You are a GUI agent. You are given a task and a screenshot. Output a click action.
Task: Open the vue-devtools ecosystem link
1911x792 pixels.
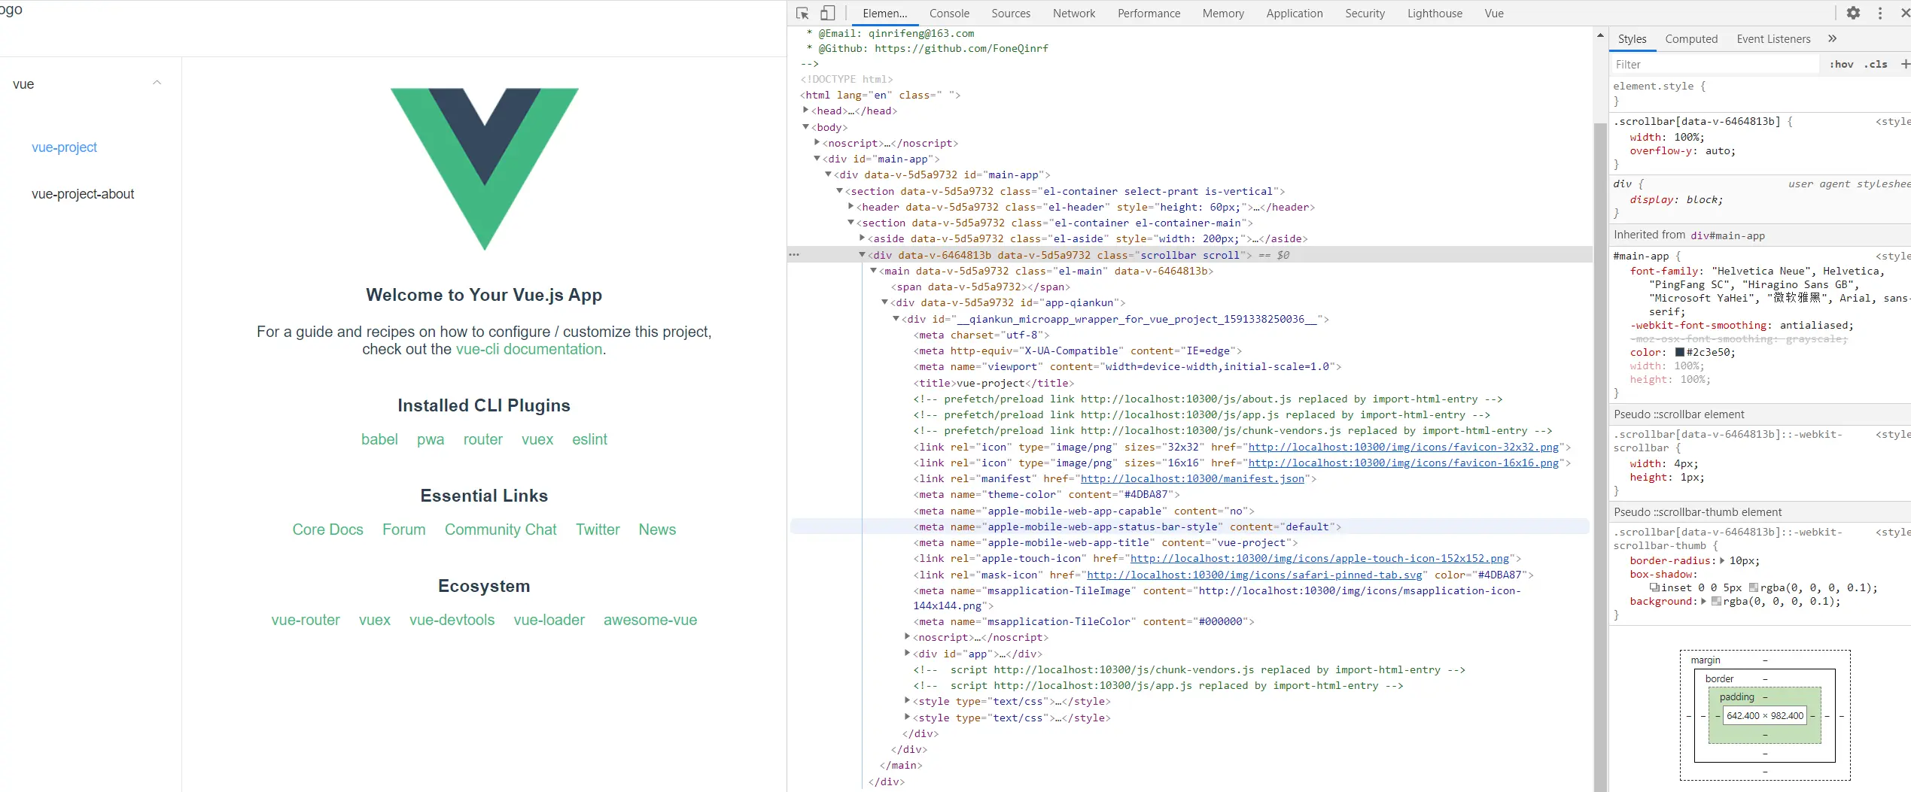452,620
